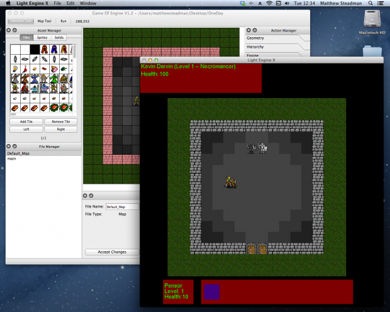Image resolution: width=390 pixels, height=312 pixels.
Task: Open Spotlight search in menu bar
Action: click(370, 3)
